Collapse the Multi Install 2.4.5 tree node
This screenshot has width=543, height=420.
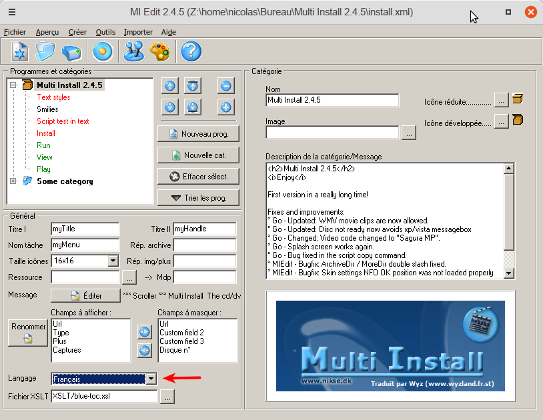click(x=13, y=85)
